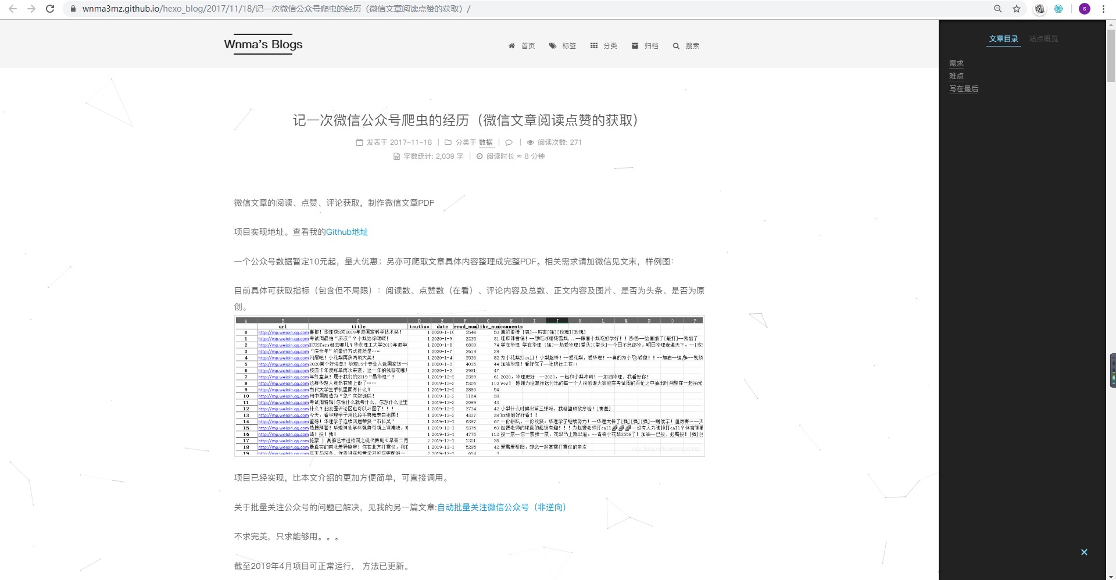Open 搜索 search menu item
Viewport: 1116px width, 580px height.
coord(686,46)
